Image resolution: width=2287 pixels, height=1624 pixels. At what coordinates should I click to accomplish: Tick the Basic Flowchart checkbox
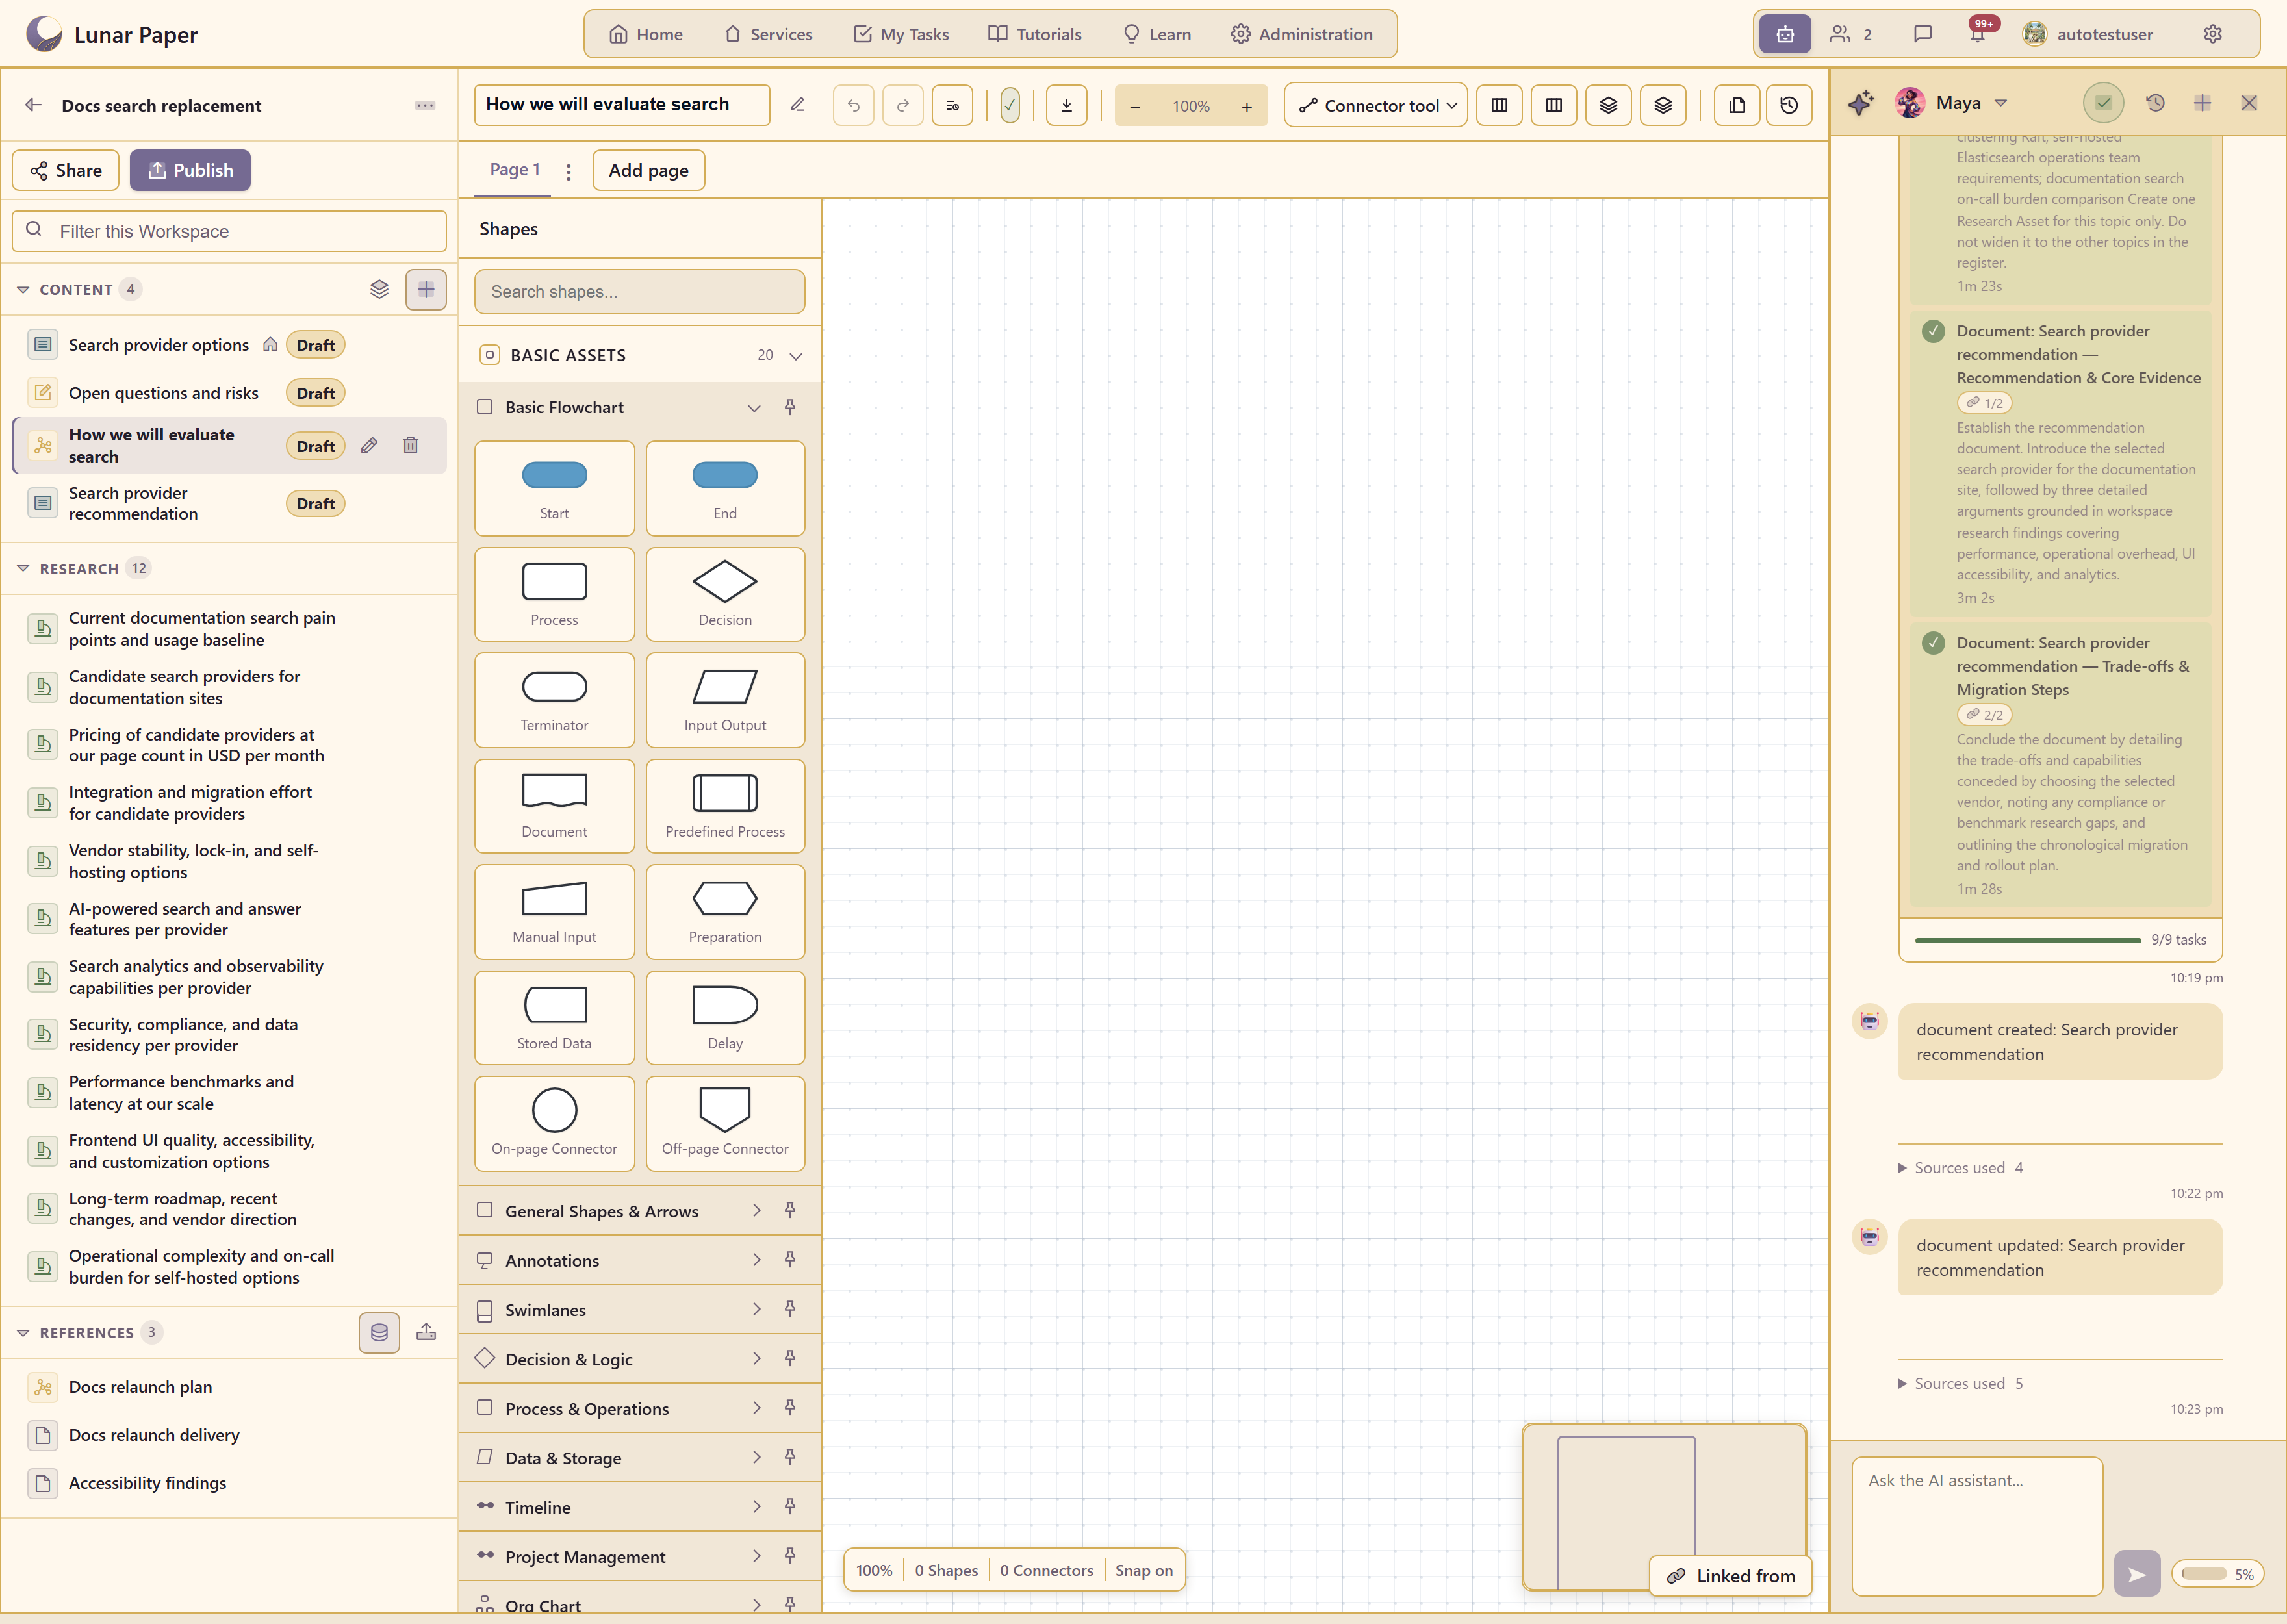tap(485, 407)
